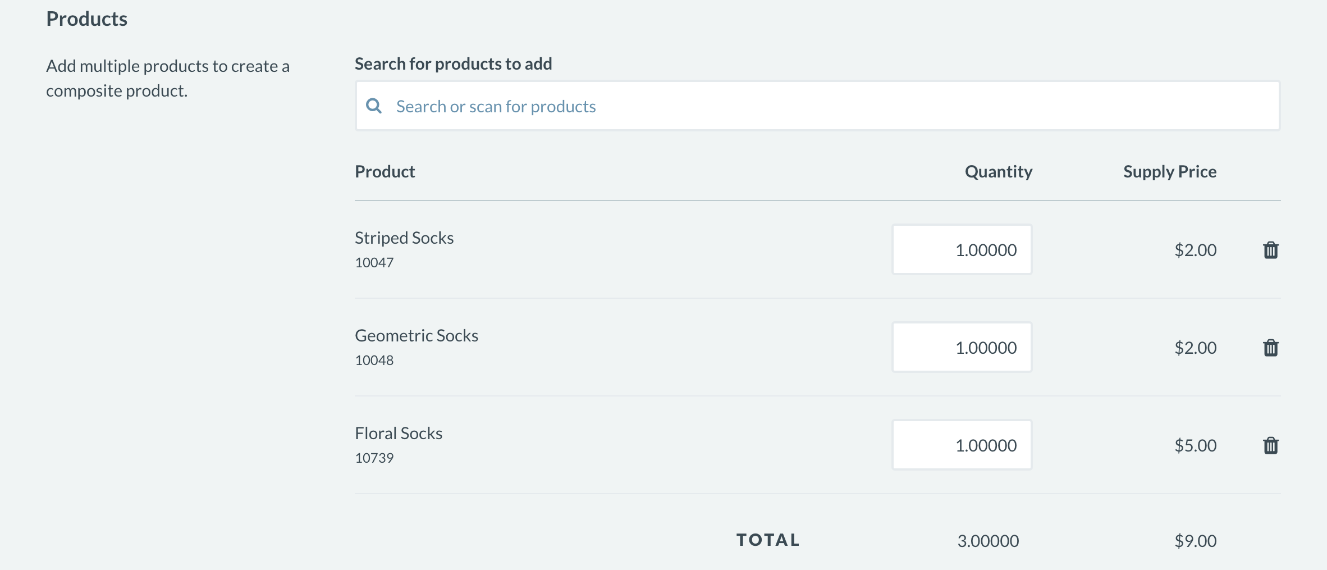Screen dimensions: 1327x570
Task: Click the Supply Price column header
Action: pos(1170,171)
